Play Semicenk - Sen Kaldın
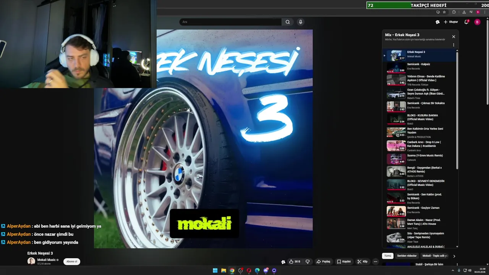This screenshot has height=275, width=489. coord(419,198)
